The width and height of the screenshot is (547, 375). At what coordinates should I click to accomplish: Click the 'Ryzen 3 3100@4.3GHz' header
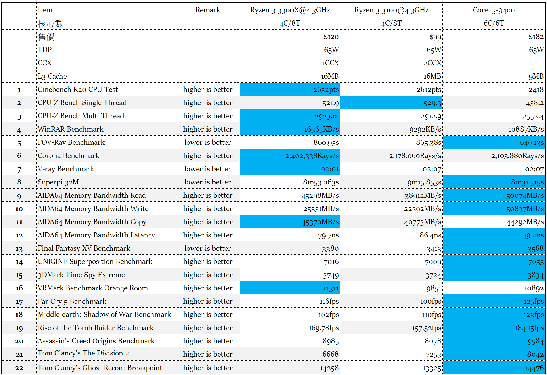tap(391, 10)
